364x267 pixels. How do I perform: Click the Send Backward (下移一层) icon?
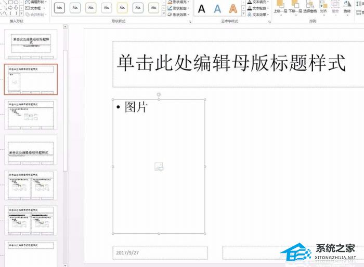point(295,5)
